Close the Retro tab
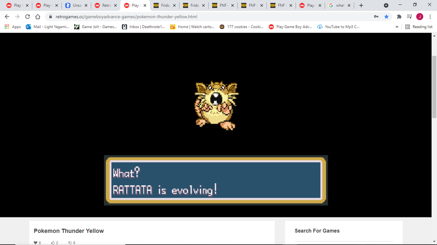This screenshot has height=245, width=437. pos(116,5)
